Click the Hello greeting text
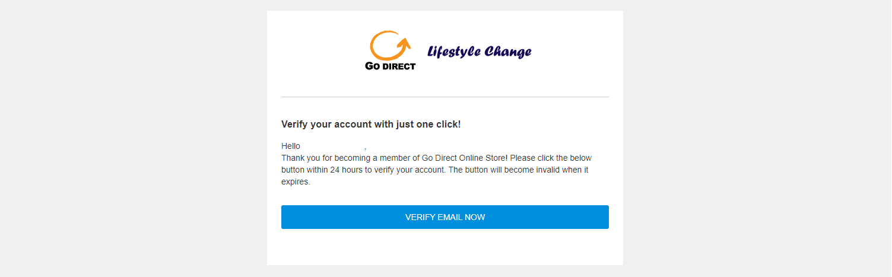Image resolution: width=892 pixels, height=277 pixels. 291,146
